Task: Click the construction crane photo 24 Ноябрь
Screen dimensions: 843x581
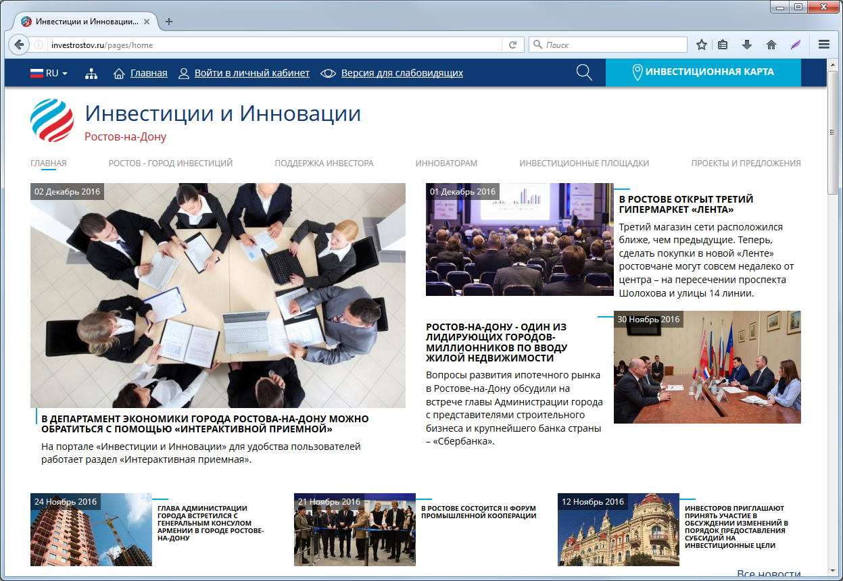Action: (x=91, y=529)
